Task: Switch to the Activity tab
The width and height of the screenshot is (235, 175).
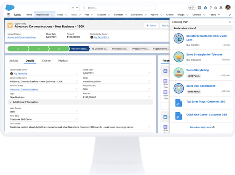Action: tap(14, 61)
